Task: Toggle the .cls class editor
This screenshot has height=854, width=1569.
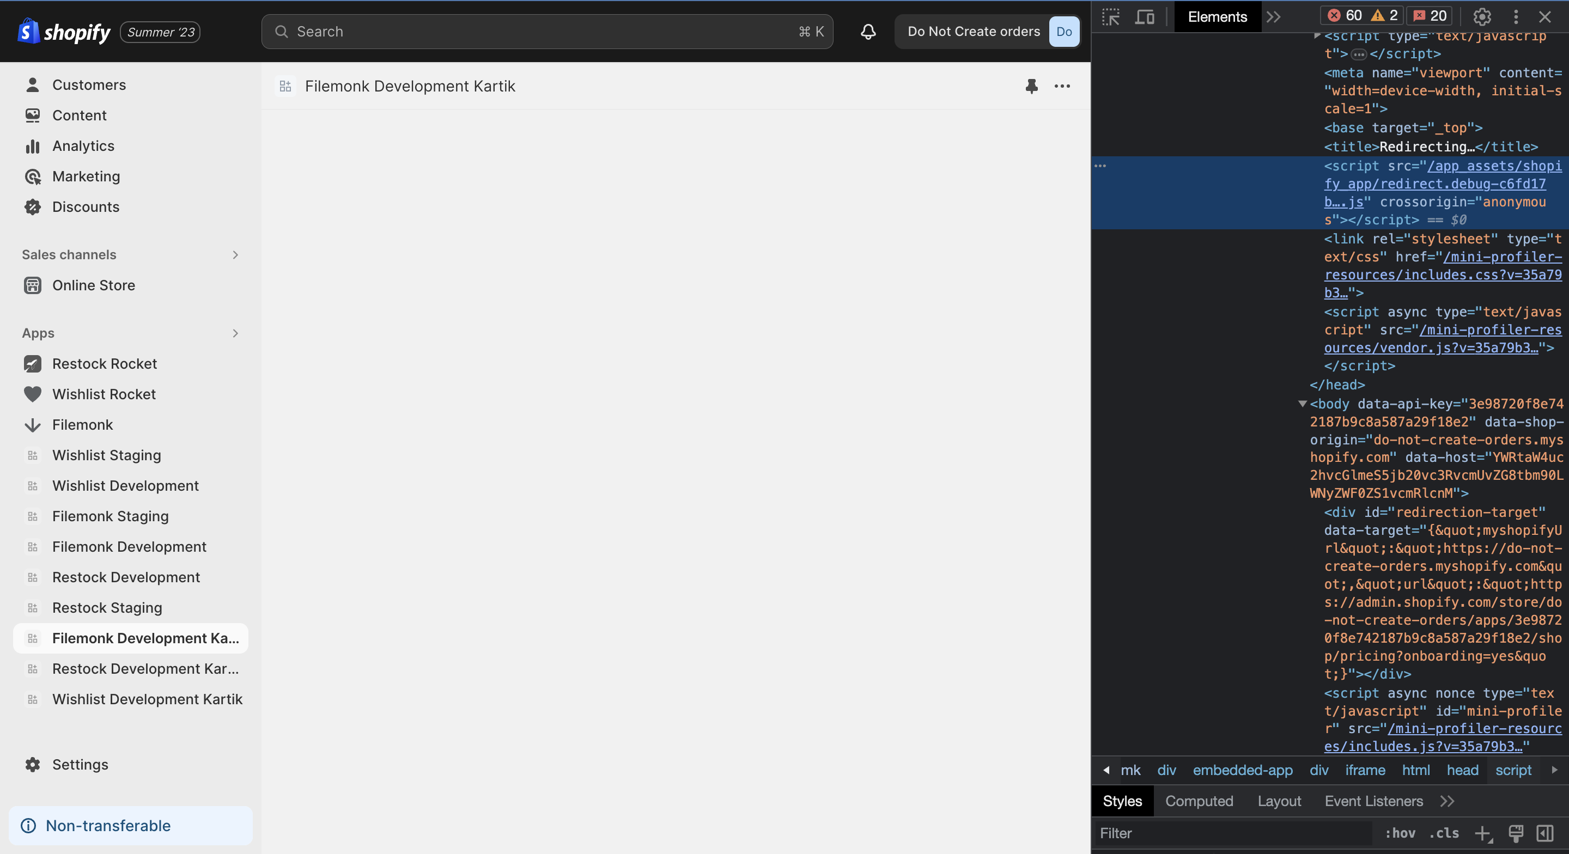Action: click(x=1443, y=833)
